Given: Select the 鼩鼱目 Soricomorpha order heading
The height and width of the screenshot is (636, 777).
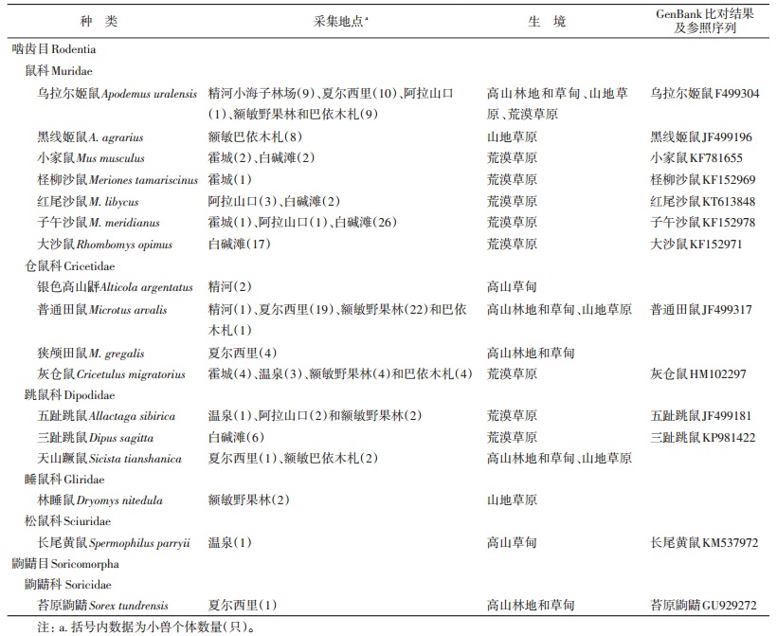Looking at the screenshot, I should coord(64,563).
